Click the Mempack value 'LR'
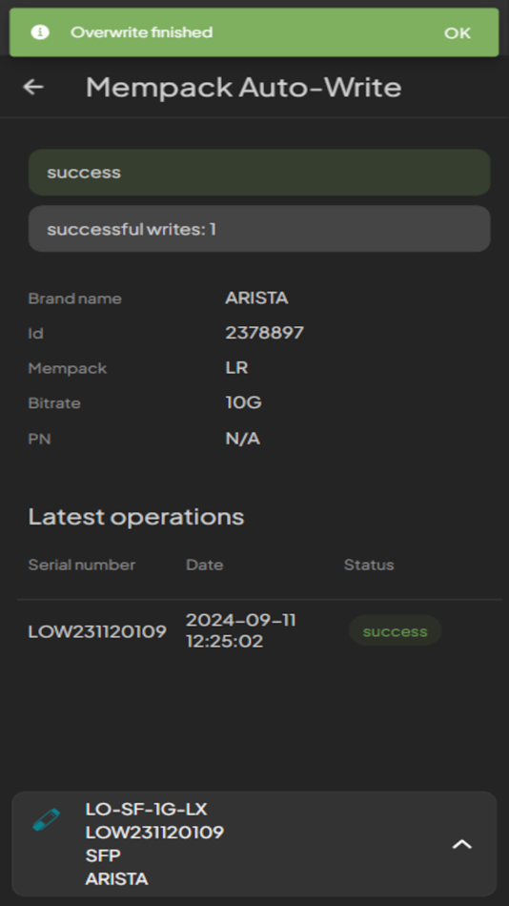This screenshot has height=906, width=509. pos(237,367)
